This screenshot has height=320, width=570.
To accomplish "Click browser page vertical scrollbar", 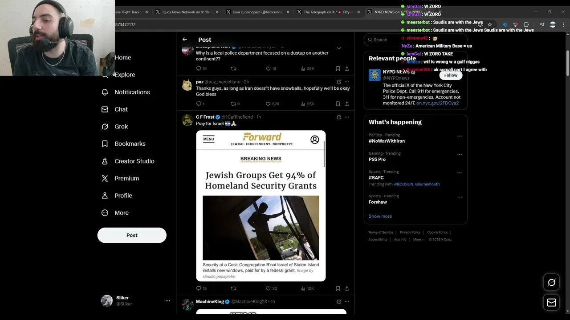I will tap(567, 62).
